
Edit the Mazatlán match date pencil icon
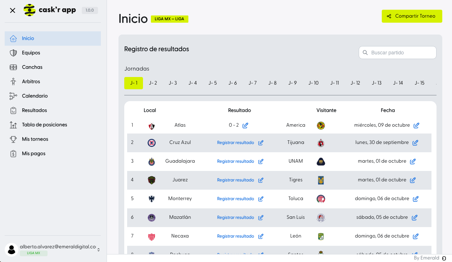[x=415, y=218]
